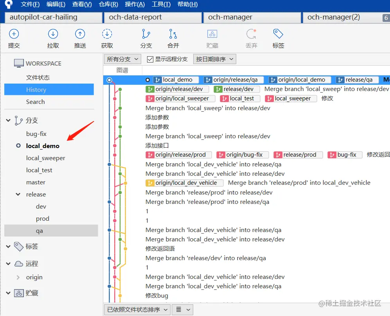
Task: Click the Stash (贮藏) toolbar icon
Action: [212, 34]
